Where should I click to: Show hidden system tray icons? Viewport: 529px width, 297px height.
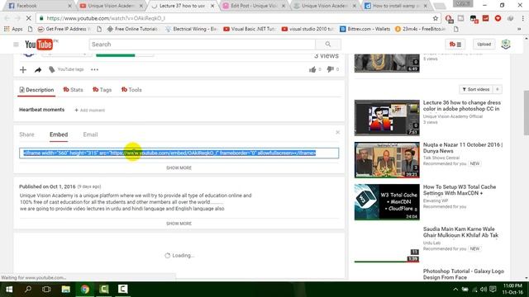455,290
